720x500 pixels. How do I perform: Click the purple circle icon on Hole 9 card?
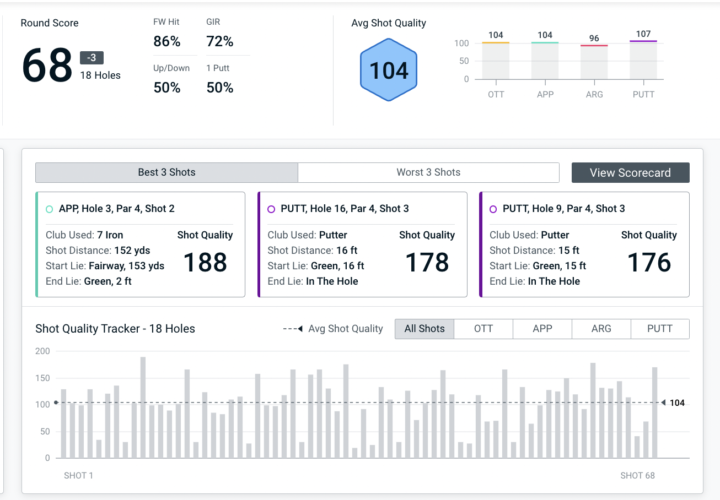(493, 209)
